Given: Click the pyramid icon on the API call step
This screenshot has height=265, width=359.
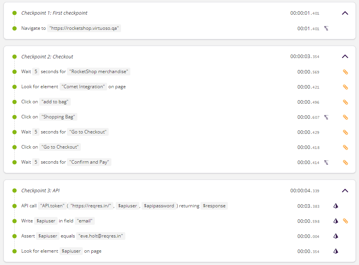Looking at the screenshot, I should 336,206.
